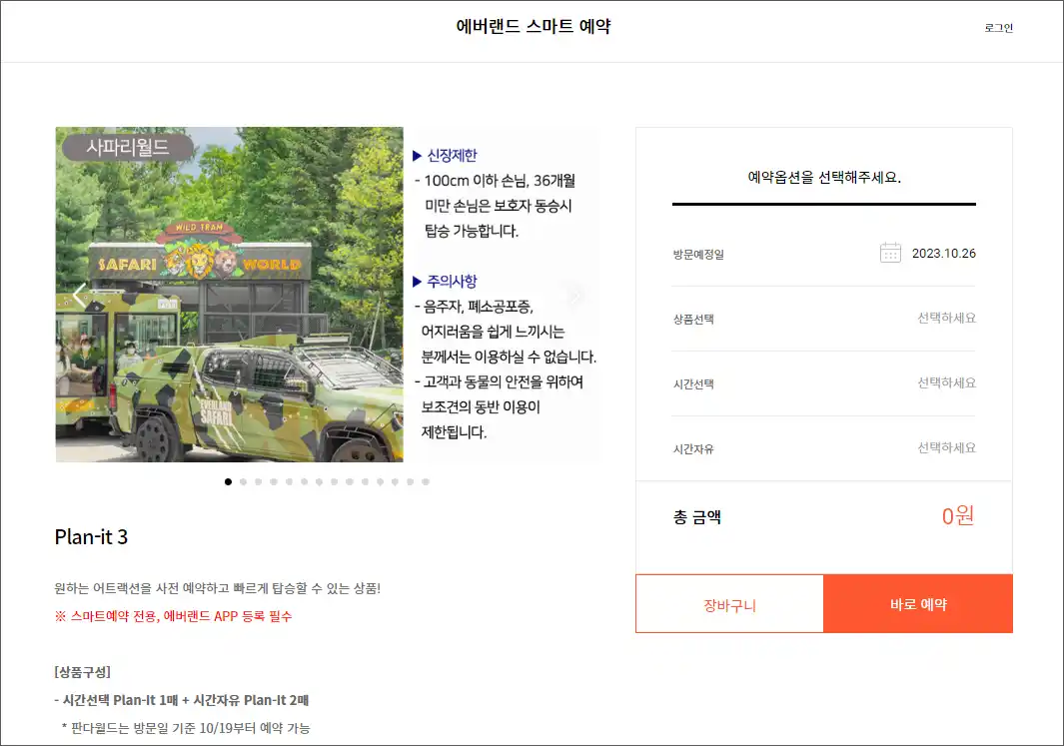Click the 주의사항 heading
1064x746 pixels.
452,281
